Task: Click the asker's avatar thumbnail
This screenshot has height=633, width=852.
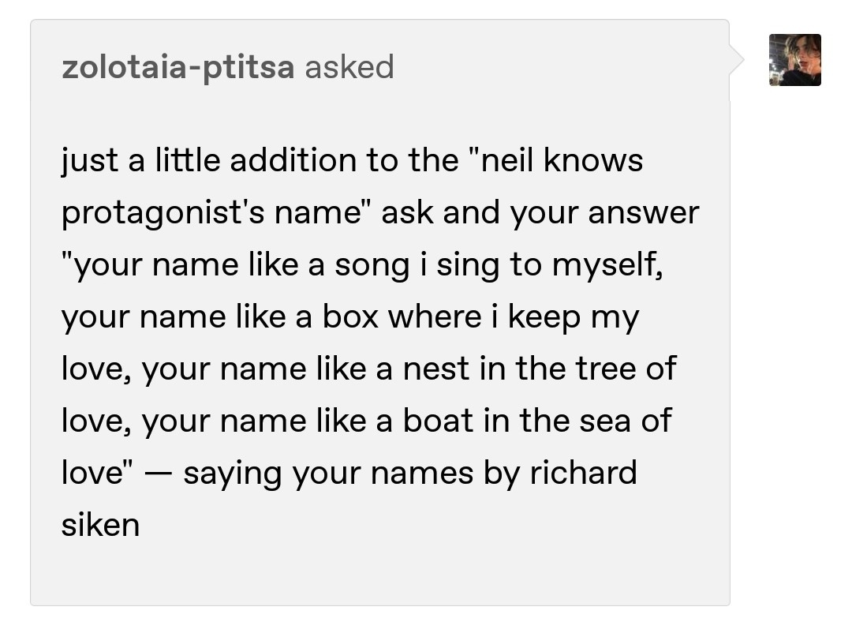Action: tap(795, 60)
